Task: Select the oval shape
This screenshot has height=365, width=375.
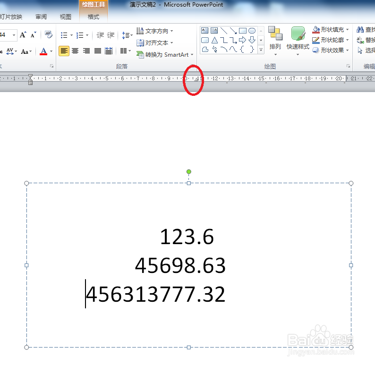Action: (x=252, y=31)
